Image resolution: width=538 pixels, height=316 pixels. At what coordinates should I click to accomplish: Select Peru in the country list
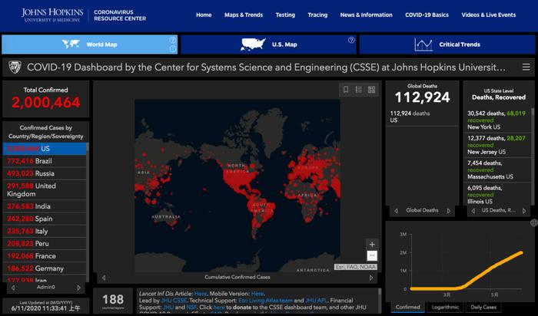[x=45, y=244]
